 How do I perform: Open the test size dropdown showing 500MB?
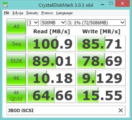click(x=53, y=23)
